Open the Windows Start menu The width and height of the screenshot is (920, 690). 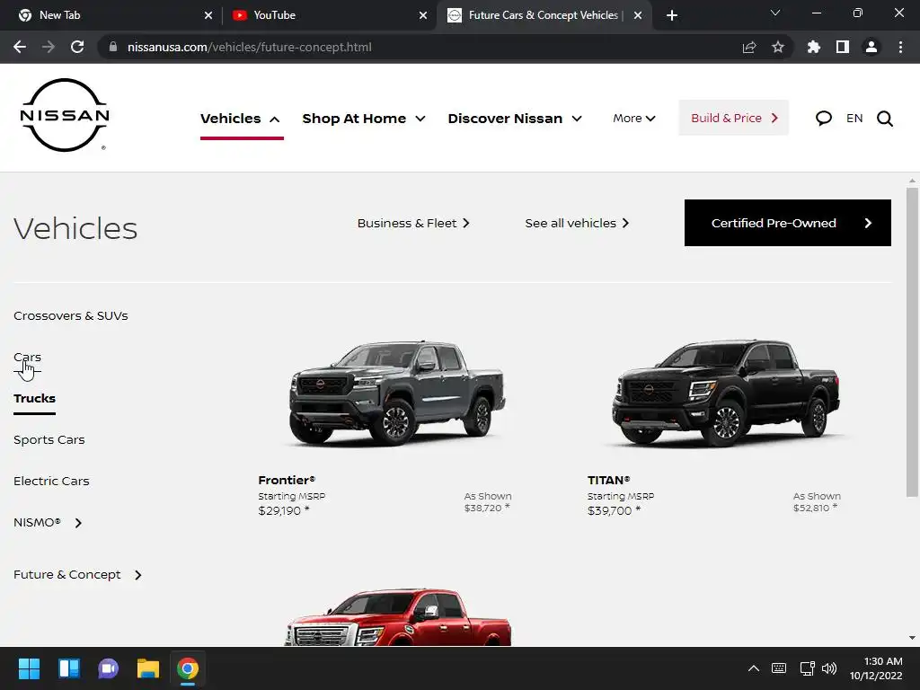point(29,668)
